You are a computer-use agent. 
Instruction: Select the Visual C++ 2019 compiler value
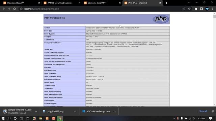pyautogui.click(x=92, y=37)
